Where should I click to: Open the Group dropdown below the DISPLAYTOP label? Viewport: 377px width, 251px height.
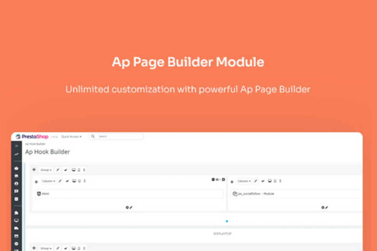click(46, 248)
